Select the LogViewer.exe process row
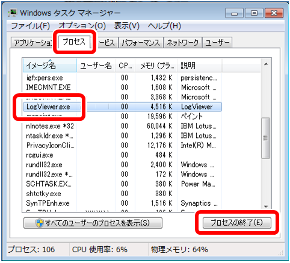The height and width of the screenshot is (263, 290). [122, 107]
